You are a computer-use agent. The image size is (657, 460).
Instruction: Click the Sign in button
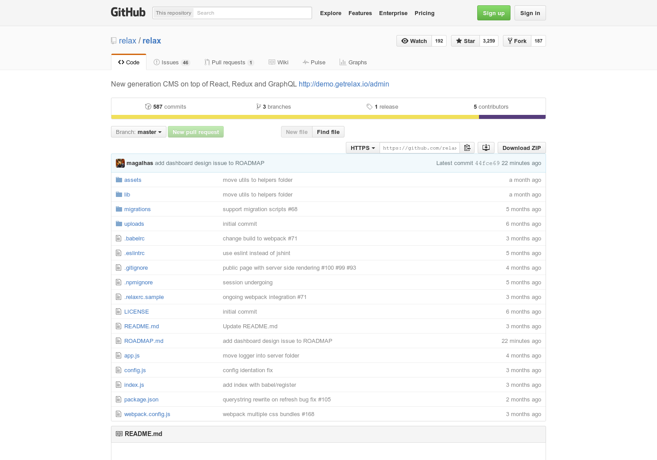tap(530, 13)
